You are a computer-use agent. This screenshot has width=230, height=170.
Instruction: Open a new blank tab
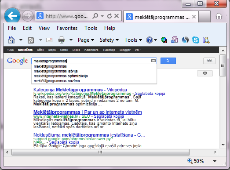[204, 17]
